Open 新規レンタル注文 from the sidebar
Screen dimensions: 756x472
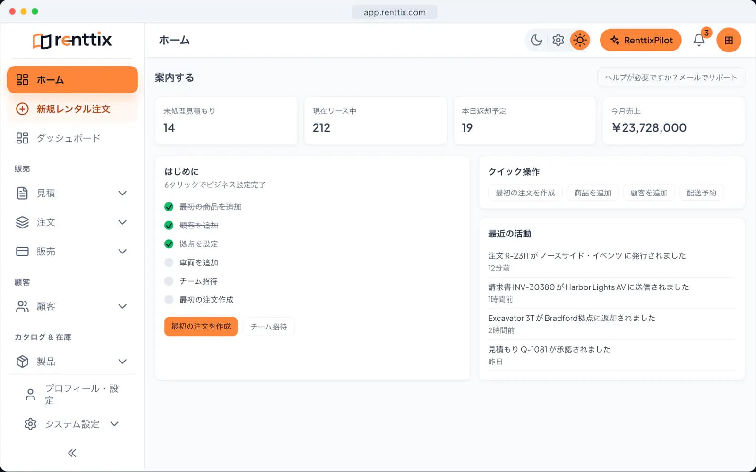click(72, 109)
